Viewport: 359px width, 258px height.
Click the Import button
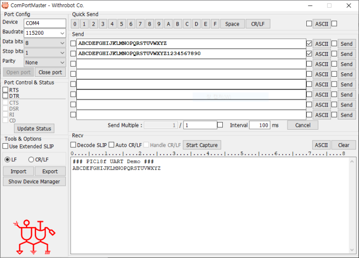click(x=18, y=171)
